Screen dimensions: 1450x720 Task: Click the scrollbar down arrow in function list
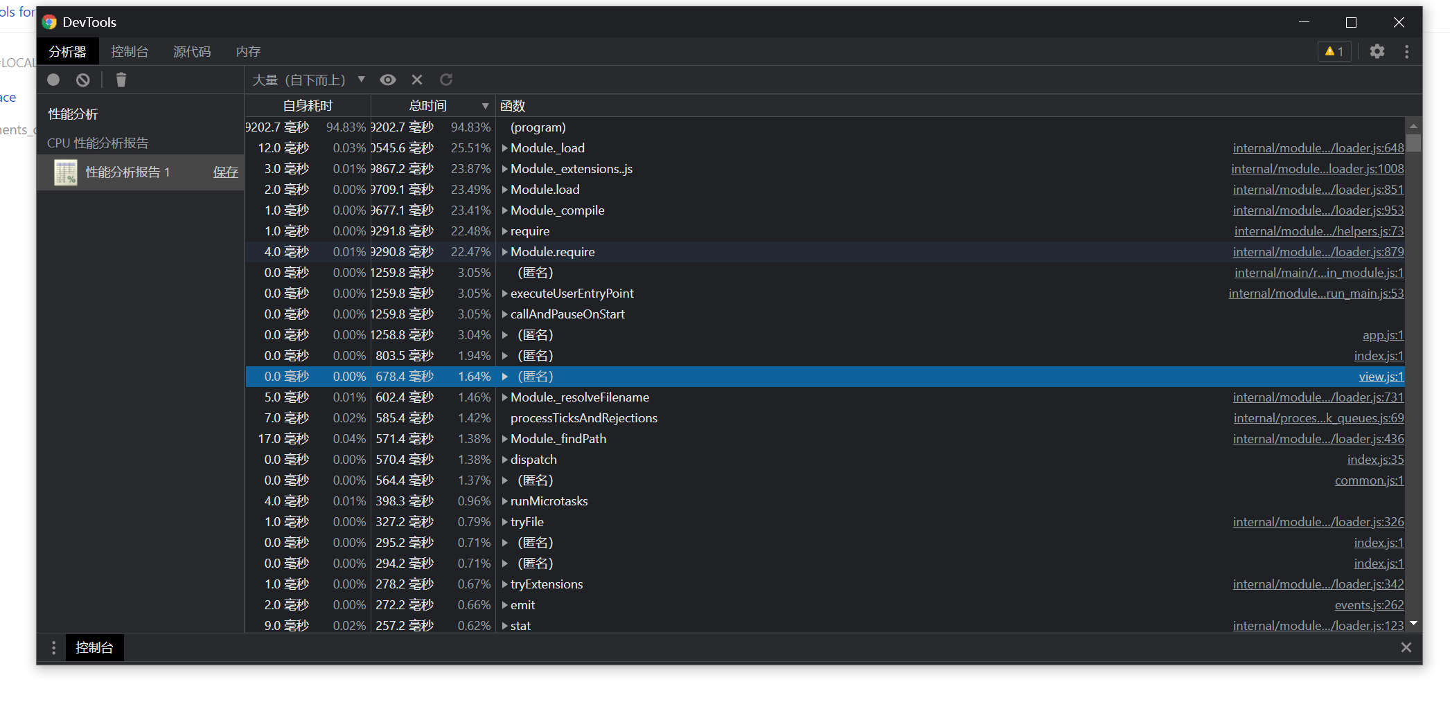[x=1414, y=624]
